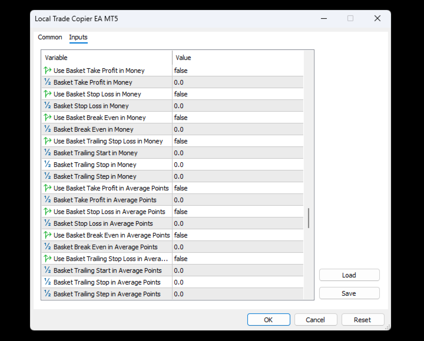
Task: Confirm settings with the OK button
Action: click(269, 320)
